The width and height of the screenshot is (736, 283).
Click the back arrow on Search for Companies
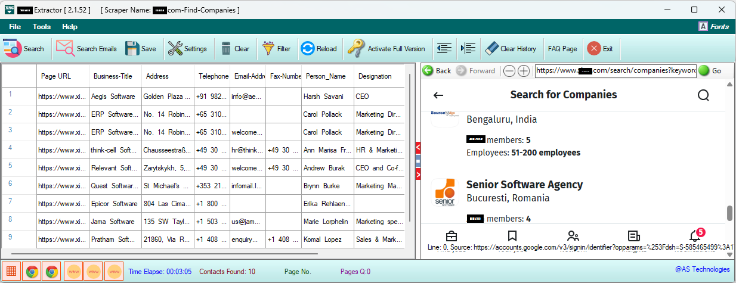438,95
